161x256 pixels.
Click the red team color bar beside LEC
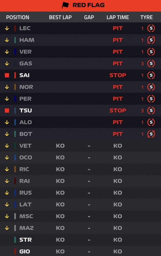[x=15, y=28]
